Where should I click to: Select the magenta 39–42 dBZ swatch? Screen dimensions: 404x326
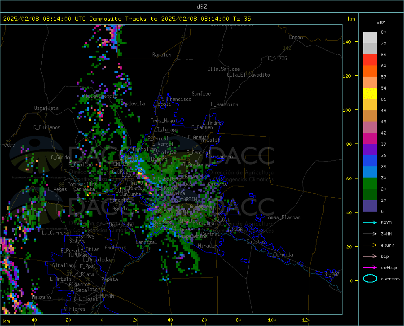point(370,139)
